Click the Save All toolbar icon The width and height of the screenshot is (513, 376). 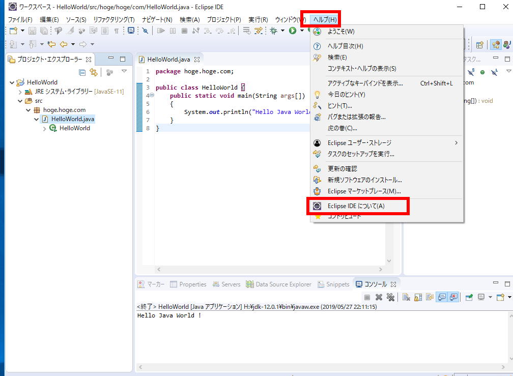point(44,31)
